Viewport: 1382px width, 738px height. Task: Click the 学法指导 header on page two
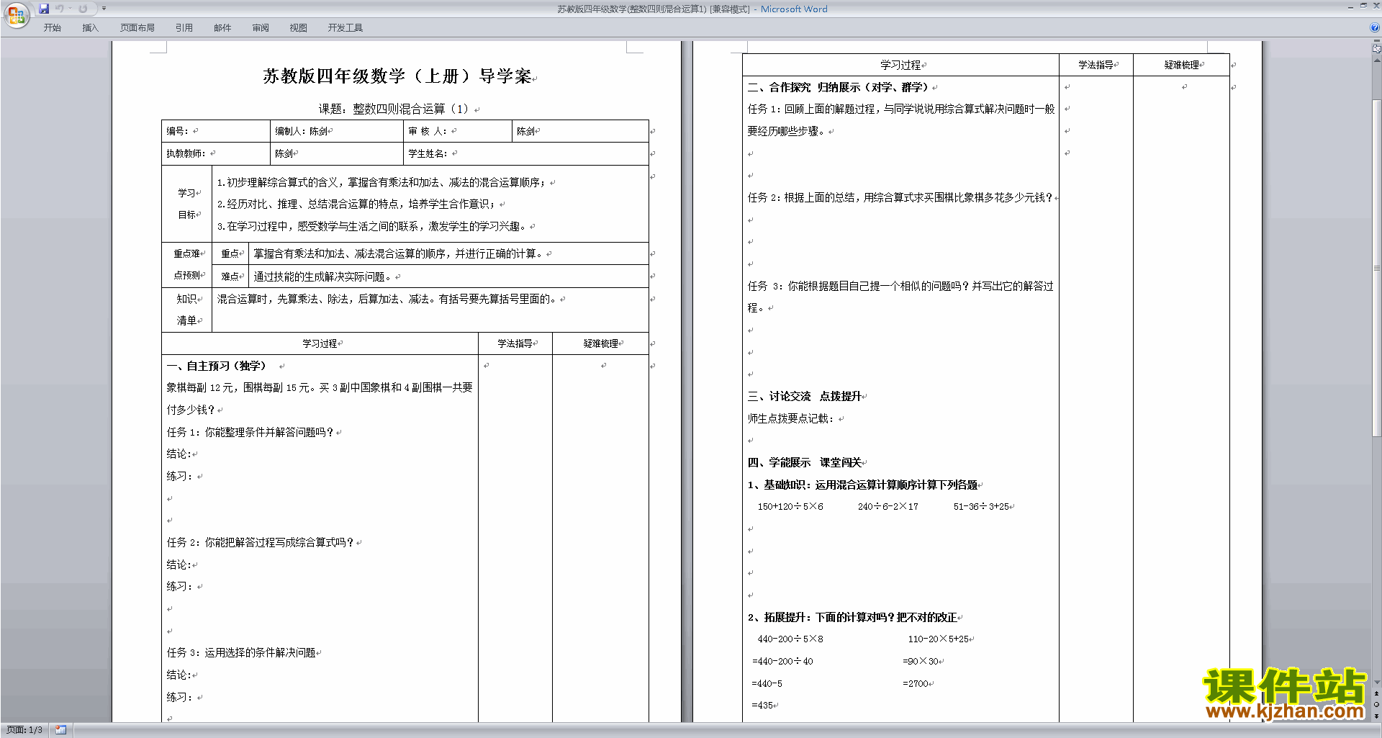pyautogui.click(x=1096, y=66)
